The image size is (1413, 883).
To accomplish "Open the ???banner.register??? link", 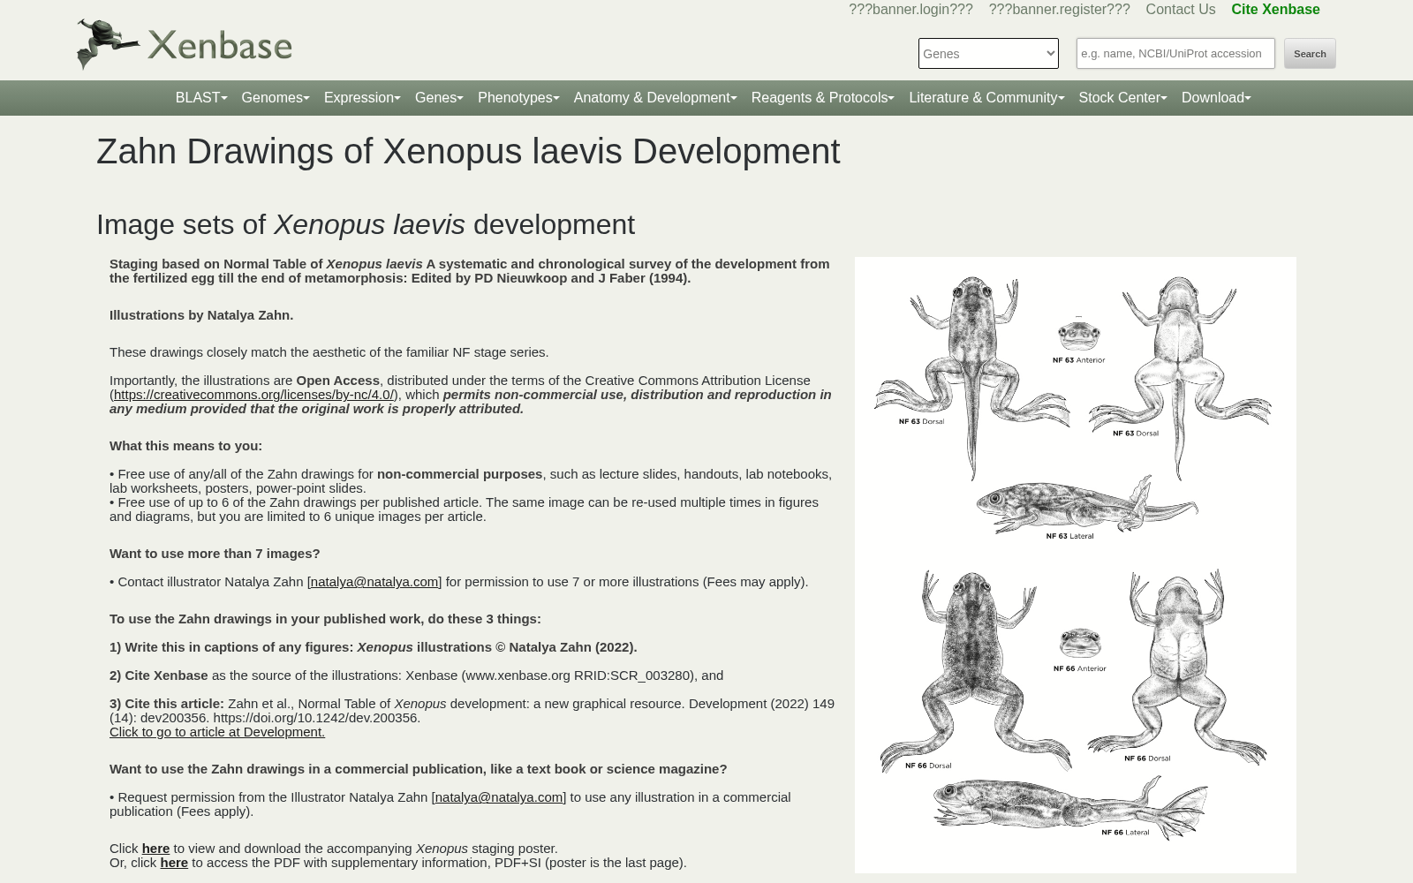I will [x=1059, y=9].
